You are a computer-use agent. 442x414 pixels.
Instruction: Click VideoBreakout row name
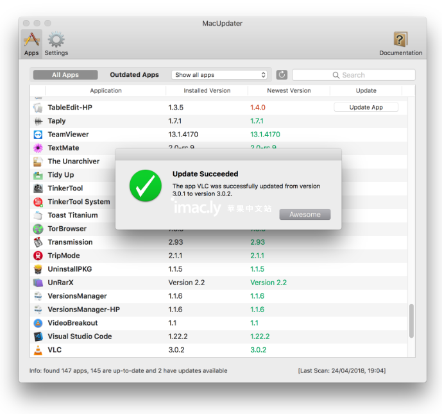coord(72,323)
